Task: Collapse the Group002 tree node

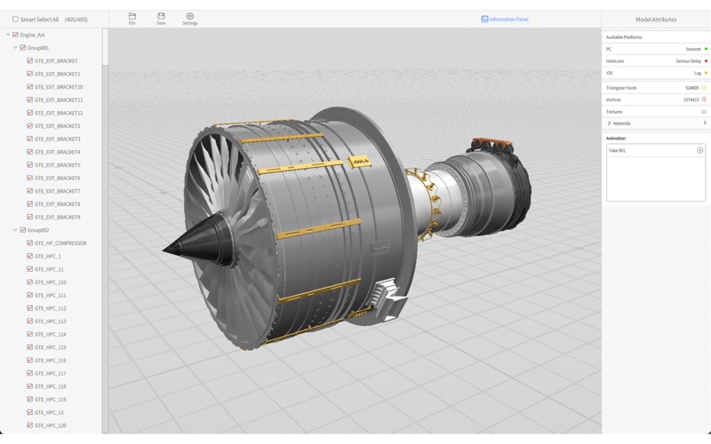Action: click(x=15, y=230)
